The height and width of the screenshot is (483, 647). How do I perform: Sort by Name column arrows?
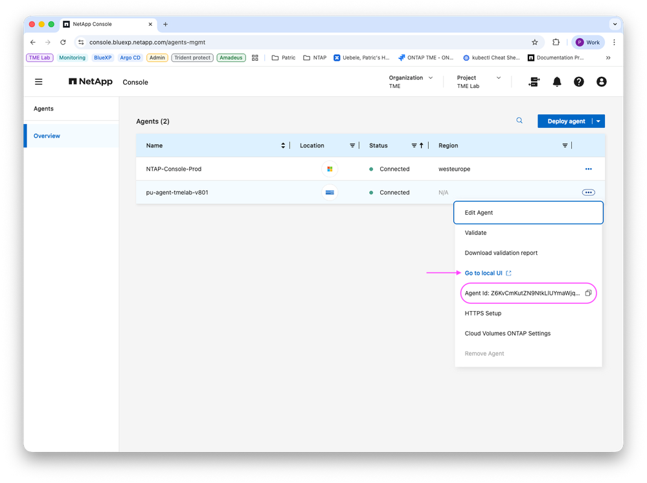[x=283, y=145]
